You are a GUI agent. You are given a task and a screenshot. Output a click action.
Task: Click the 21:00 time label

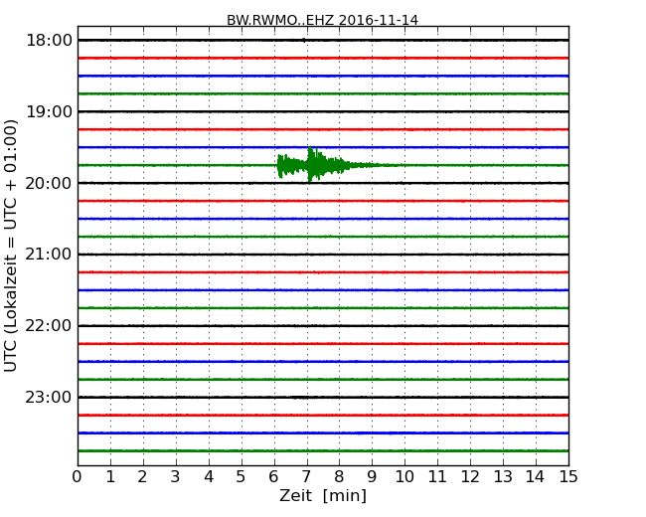pos(49,255)
